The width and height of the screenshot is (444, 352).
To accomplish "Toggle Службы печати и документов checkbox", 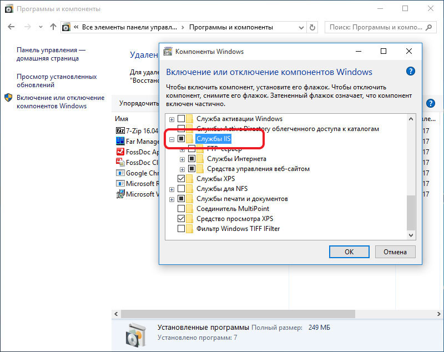I will pyautogui.click(x=181, y=199).
